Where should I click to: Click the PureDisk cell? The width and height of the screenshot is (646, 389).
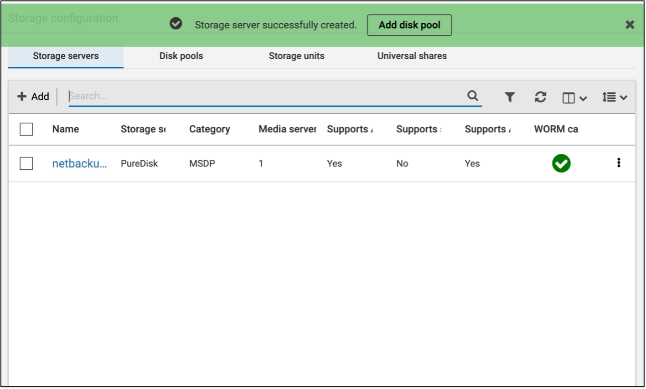tap(139, 163)
